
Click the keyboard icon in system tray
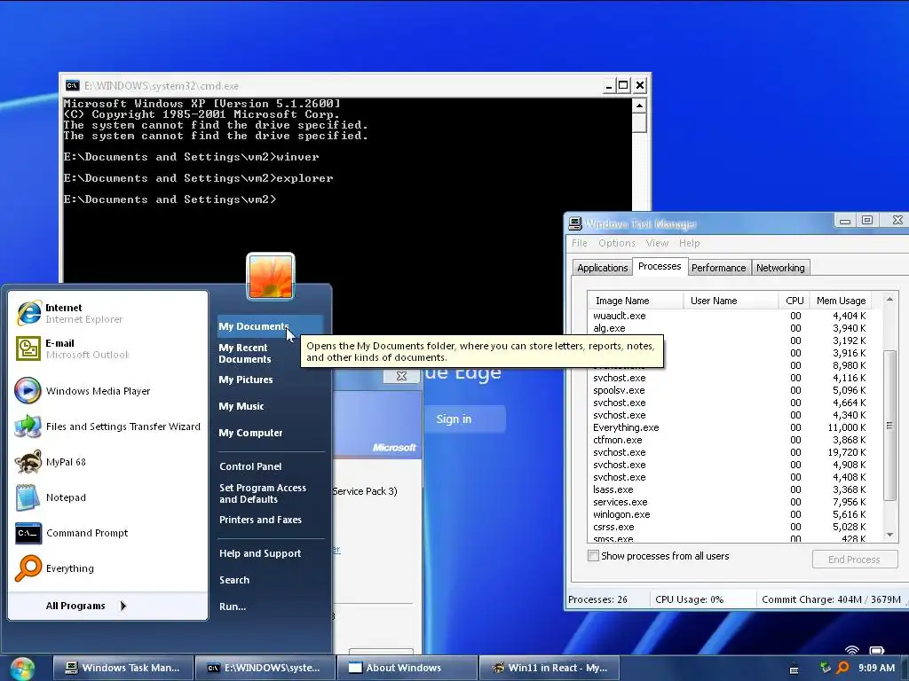tap(794, 670)
